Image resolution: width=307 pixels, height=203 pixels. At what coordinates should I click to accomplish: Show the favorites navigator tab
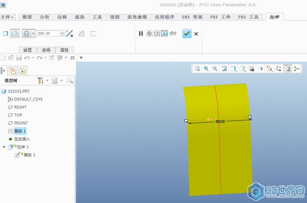click(22, 71)
